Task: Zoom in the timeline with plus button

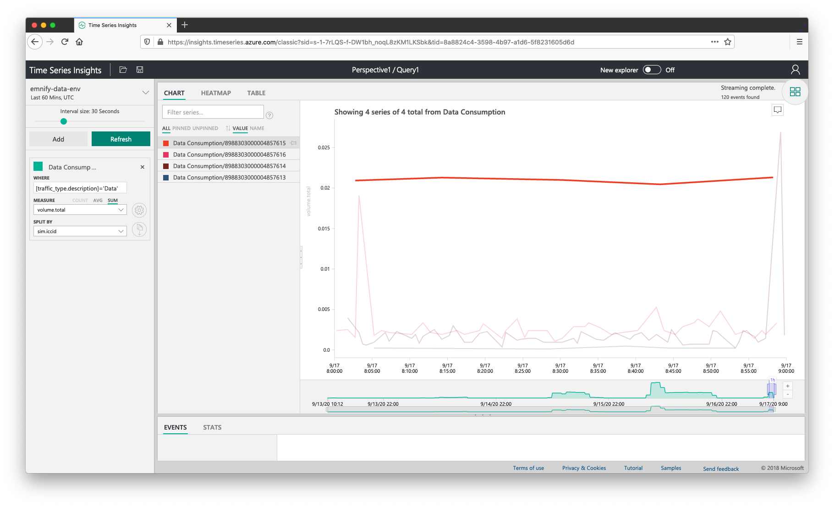Action: 788,386
